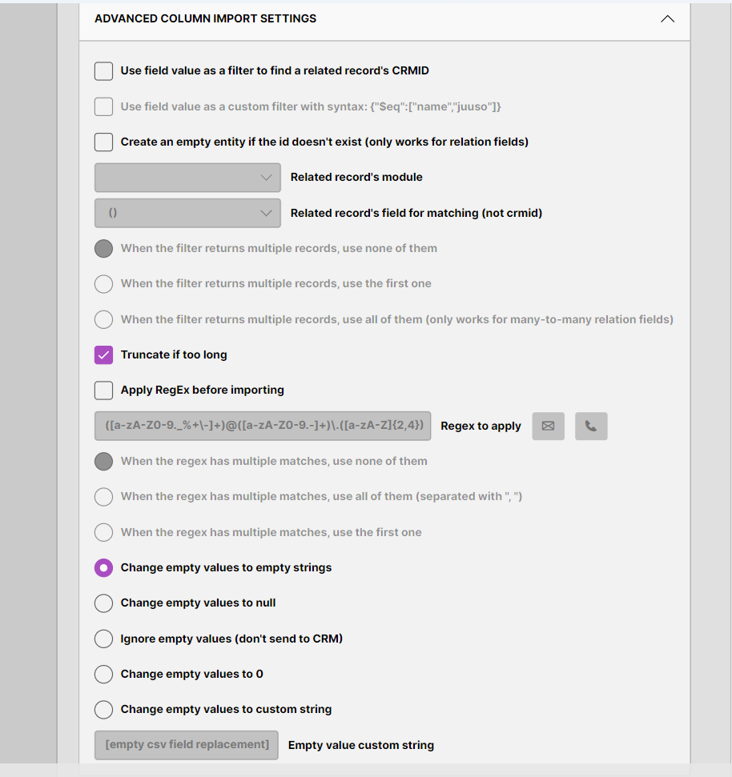732x777 pixels.
Task: Click the Regex to apply input field
Action: point(263,426)
